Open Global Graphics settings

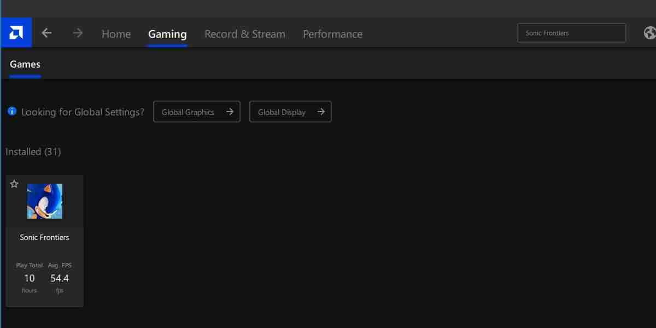point(197,112)
